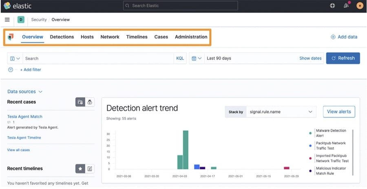
Task: Toggle recent cases to recently created view
Action: (x=80, y=102)
